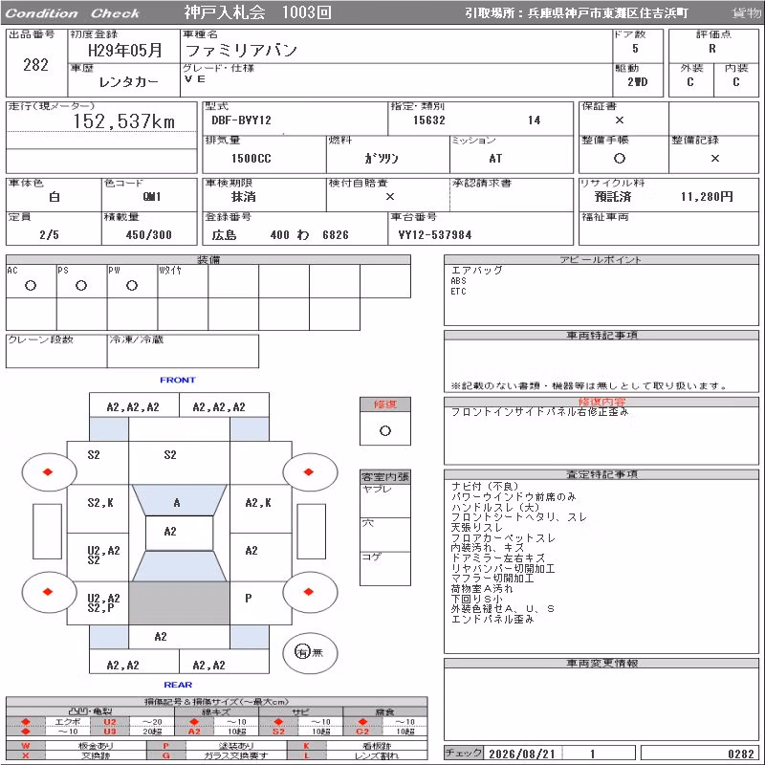Click the header "神戸入札会 1003回"
Viewport: 765px width, 765px height.
coord(257,12)
